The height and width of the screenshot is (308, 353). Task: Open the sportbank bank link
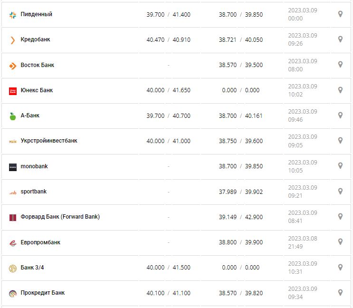[34, 192]
